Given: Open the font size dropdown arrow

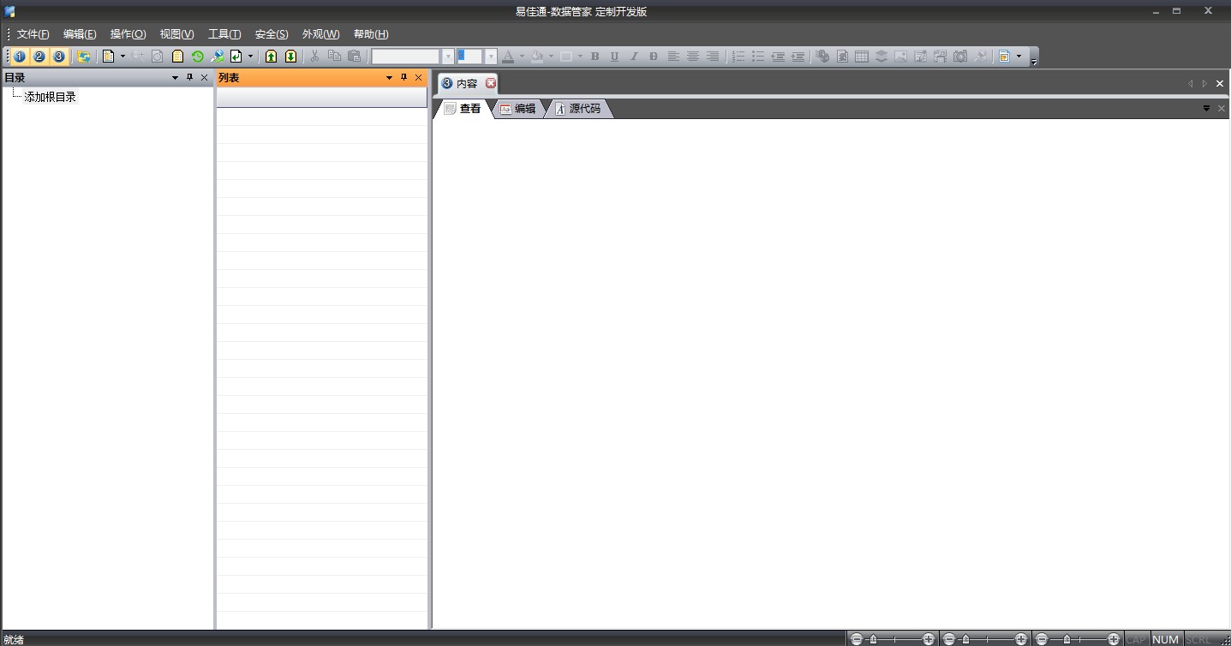Looking at the screenshot, I should point(491,57).
